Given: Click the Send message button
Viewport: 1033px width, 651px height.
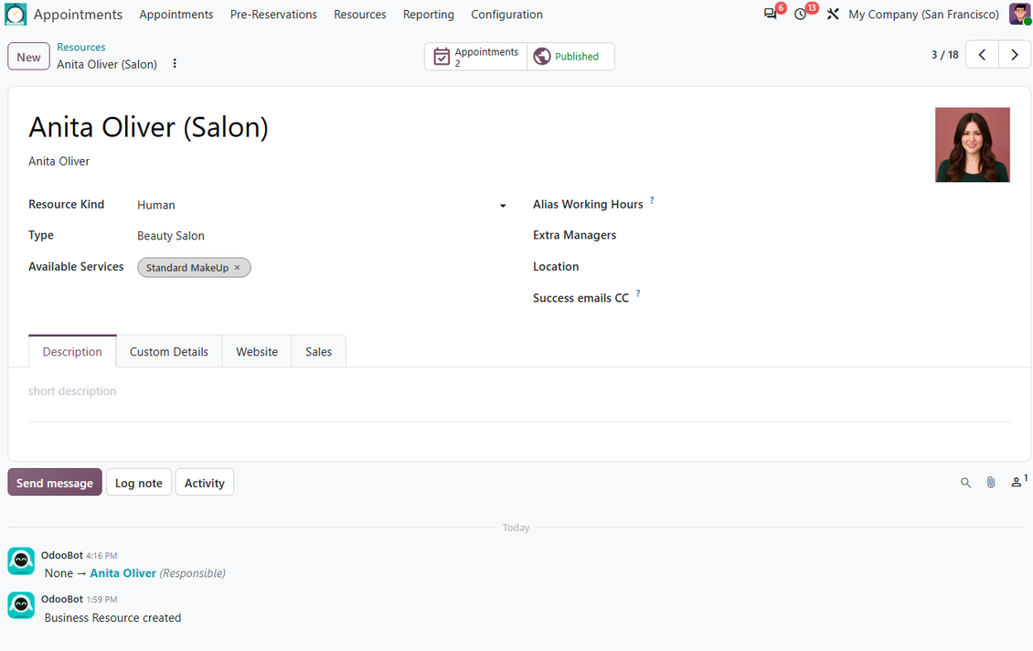Looking at the screenshot, I should tap(55, 483).
